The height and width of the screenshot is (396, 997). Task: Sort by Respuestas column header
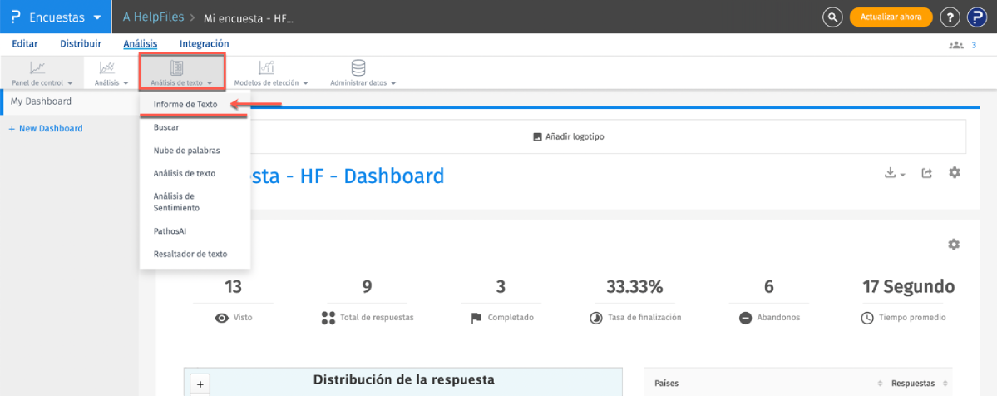pos(913,384)
